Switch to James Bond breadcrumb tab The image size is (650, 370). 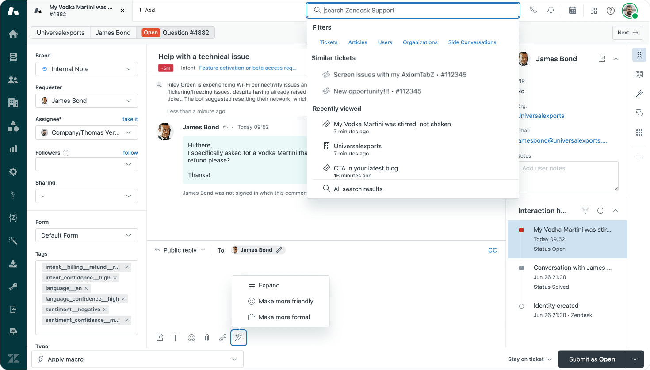pyautogui.click(x=113, y=33)
